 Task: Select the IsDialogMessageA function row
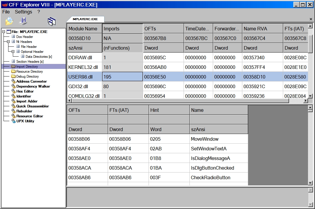point(158,158)
